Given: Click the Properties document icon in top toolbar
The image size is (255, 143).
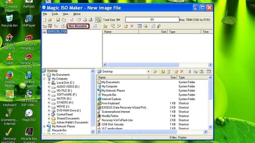Looking at the screenshot, I should tap(72, 20).
